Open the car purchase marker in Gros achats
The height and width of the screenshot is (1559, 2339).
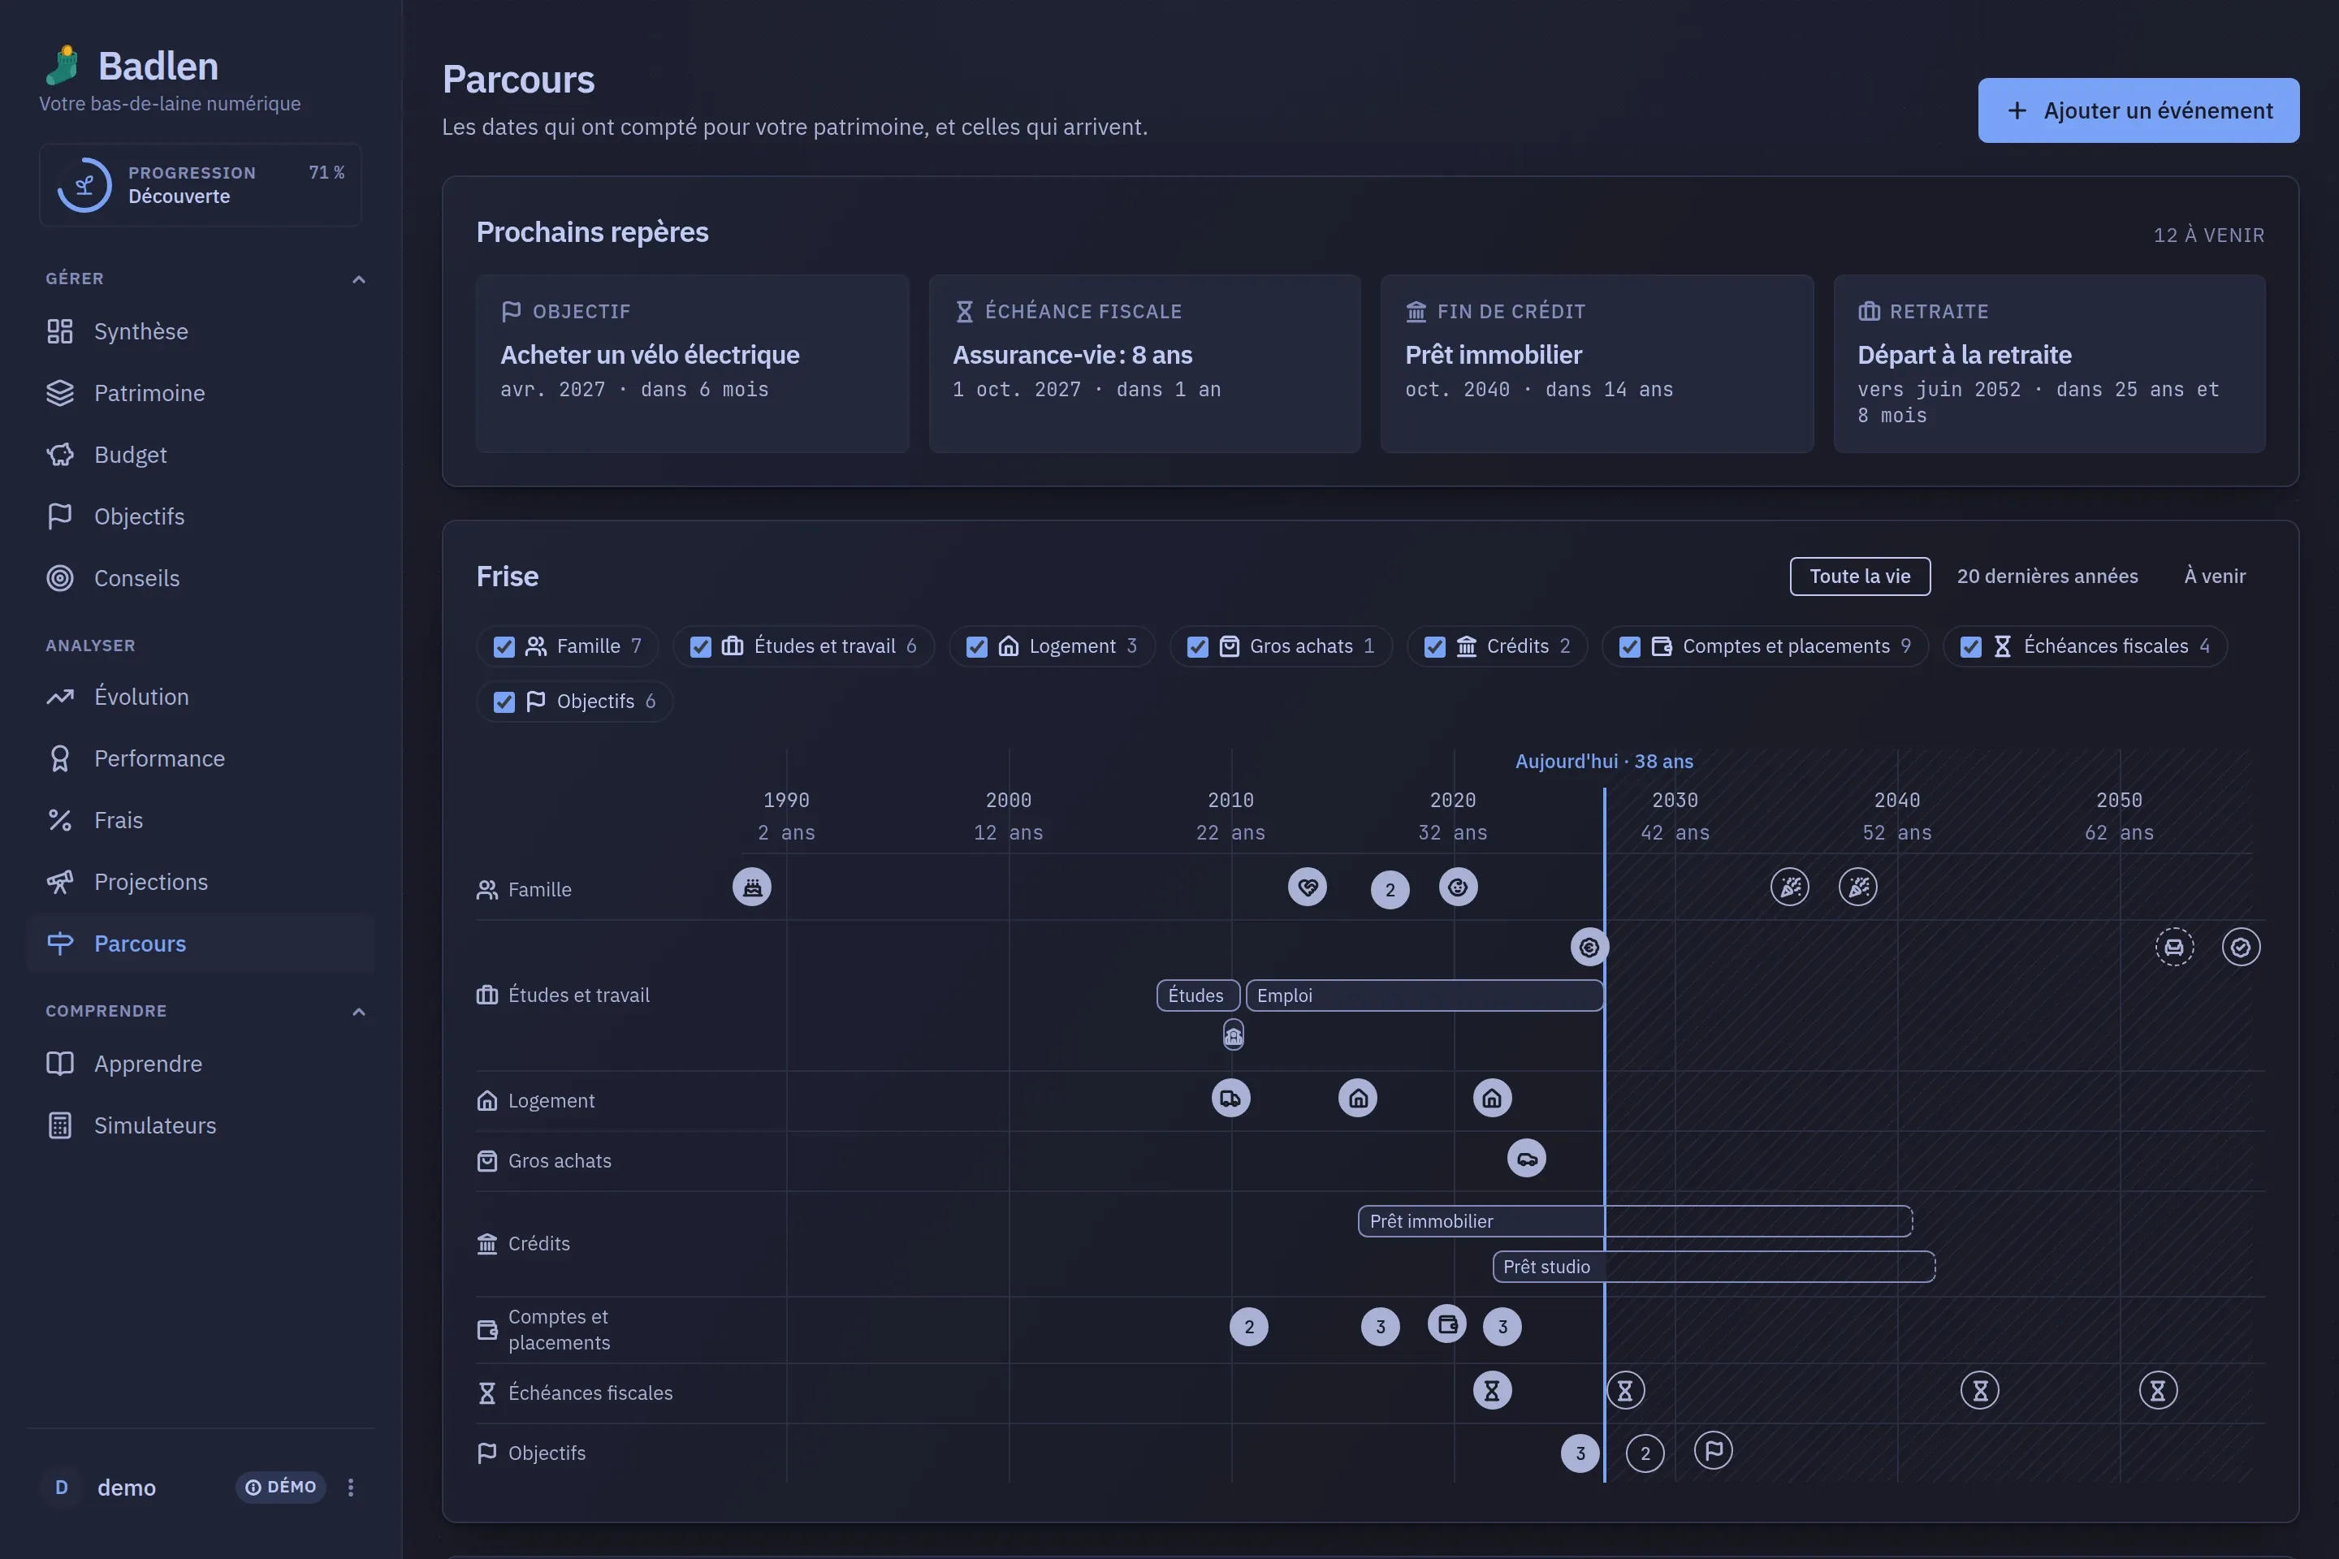1527,1159
